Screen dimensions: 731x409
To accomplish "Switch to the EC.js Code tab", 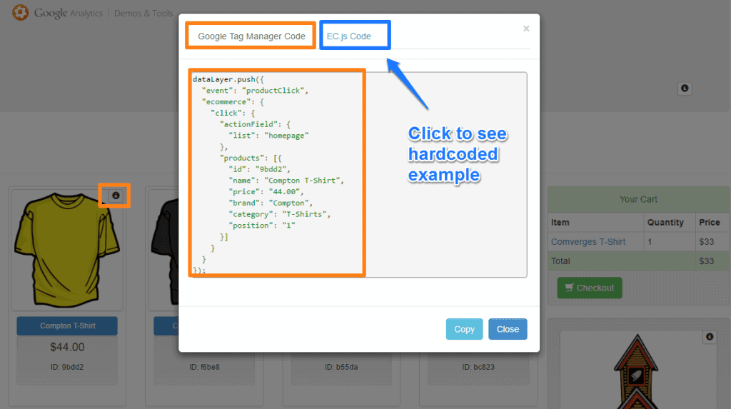I will [349, 36].
